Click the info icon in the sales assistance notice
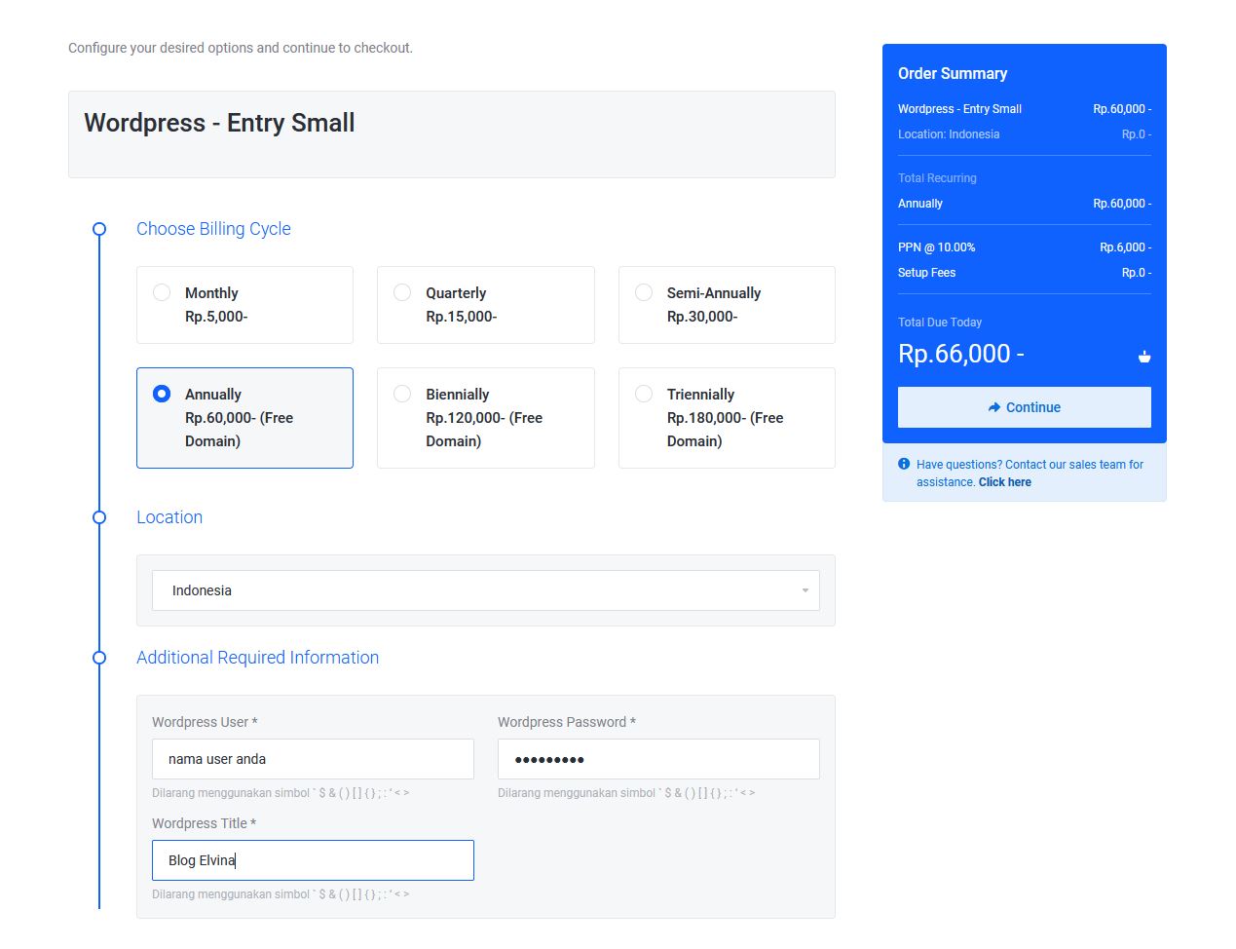This screenshot has height=949, width=1236. coord(902,465)
